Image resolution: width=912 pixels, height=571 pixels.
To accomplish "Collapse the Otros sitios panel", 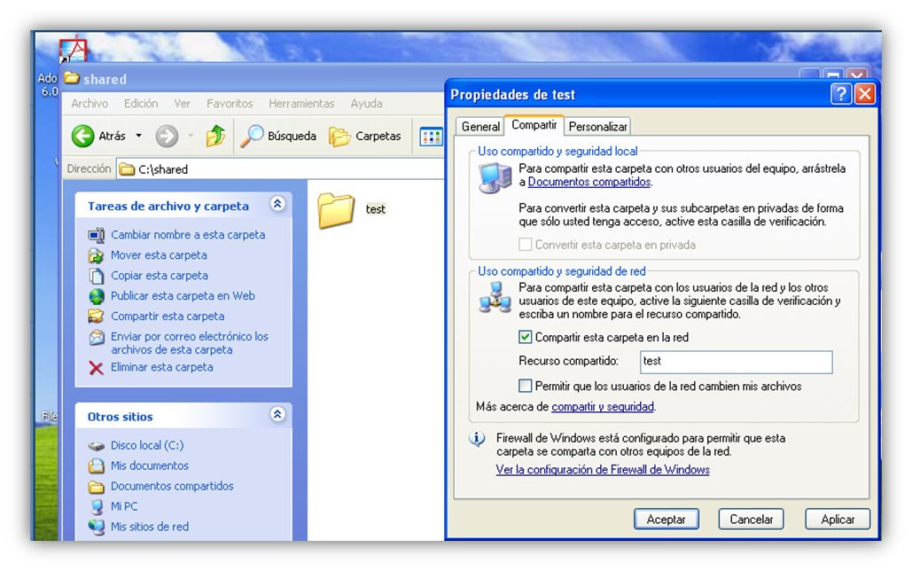I will click(277, 414).
